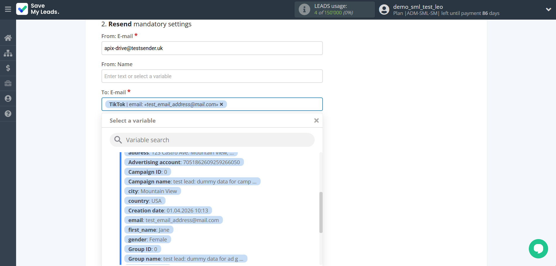Open the green live chat widget
556x266 pixels.
pos(538,248)
